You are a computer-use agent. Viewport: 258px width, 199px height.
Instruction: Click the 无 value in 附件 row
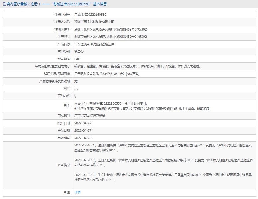coord(76,89)
